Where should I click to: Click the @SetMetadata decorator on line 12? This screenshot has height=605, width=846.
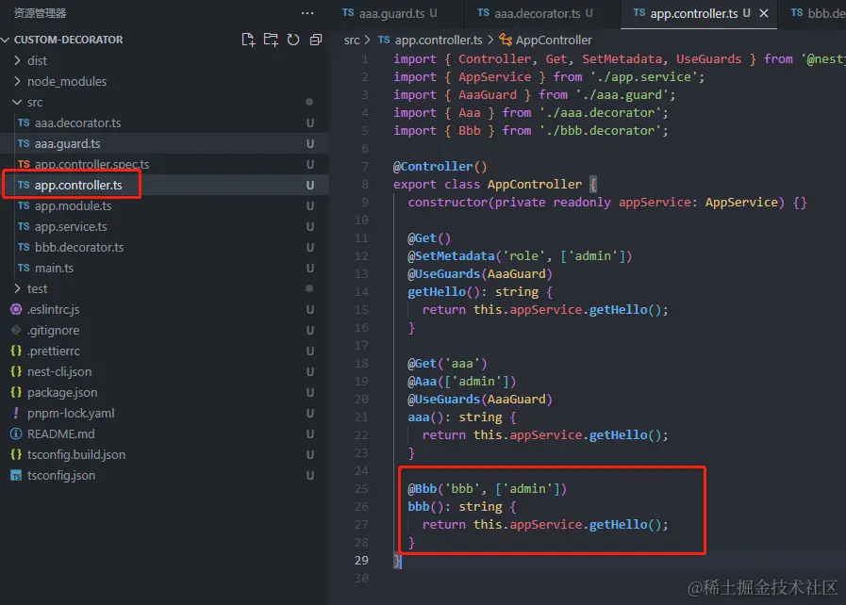(451, 255)
